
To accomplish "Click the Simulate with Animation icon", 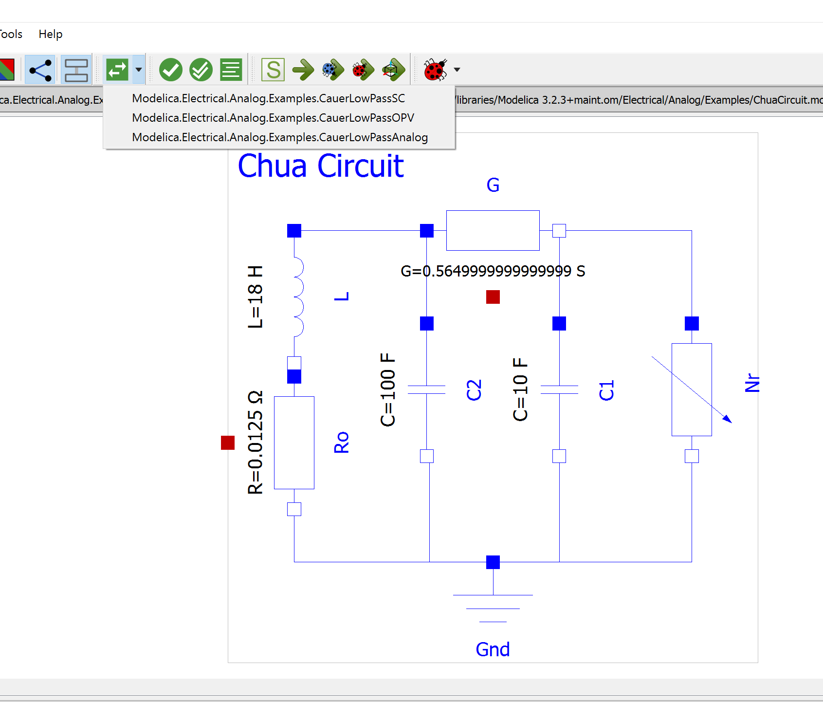I will 393,69.
